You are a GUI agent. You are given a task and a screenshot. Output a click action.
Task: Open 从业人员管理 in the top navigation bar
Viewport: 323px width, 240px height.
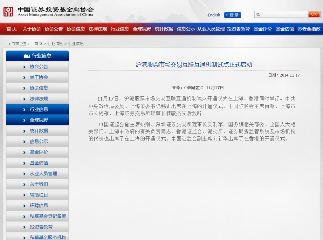point(211,29)
